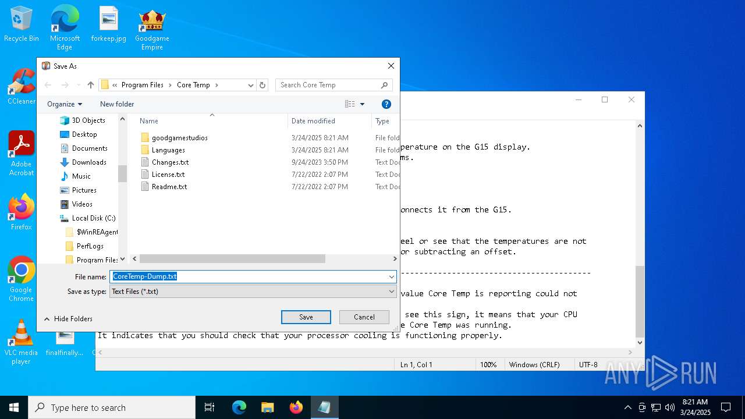Screen dimensions: 745x419
Task: Click the Back arrow in Save As dialog
Action: 48,85
